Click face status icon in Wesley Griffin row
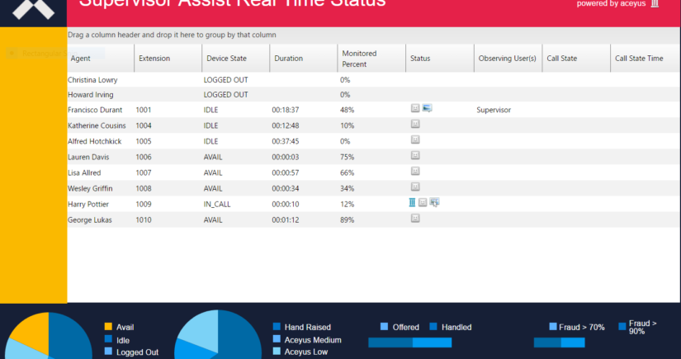681x359 pixels. (415, 187)
